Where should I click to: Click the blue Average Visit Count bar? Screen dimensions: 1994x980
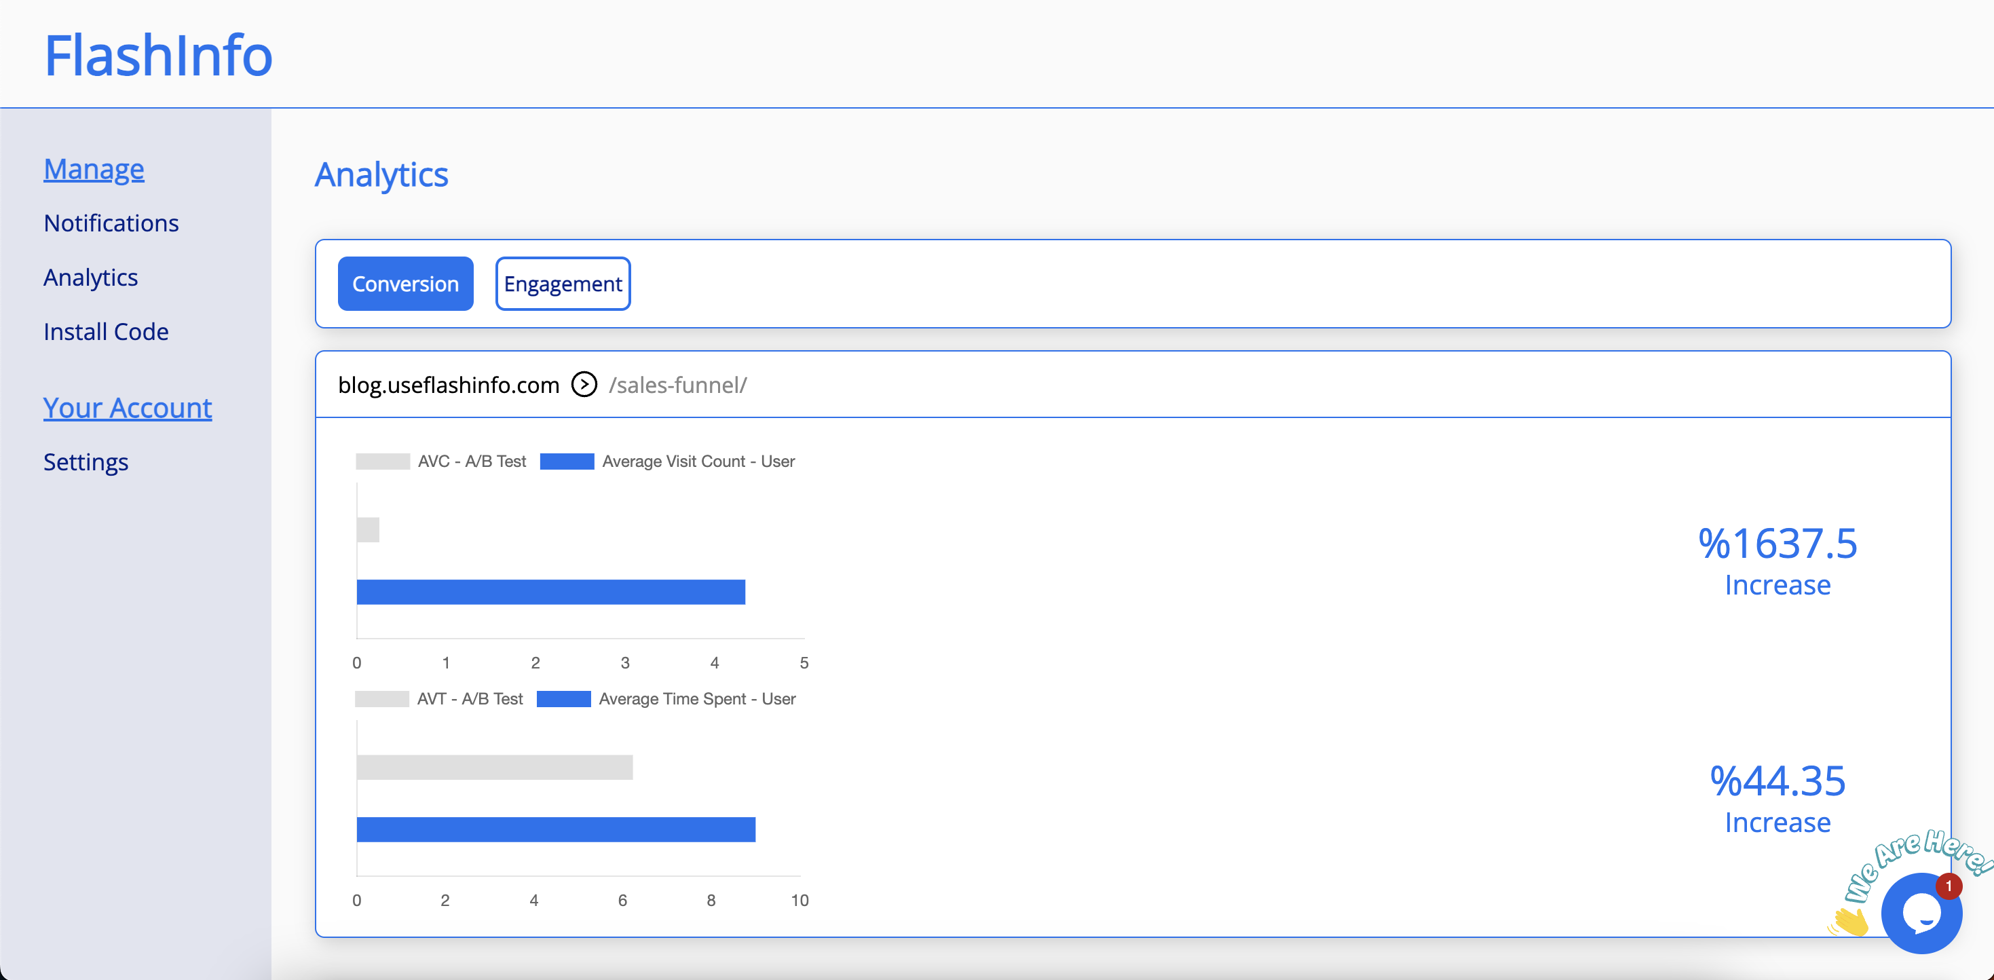click(550, 592)
